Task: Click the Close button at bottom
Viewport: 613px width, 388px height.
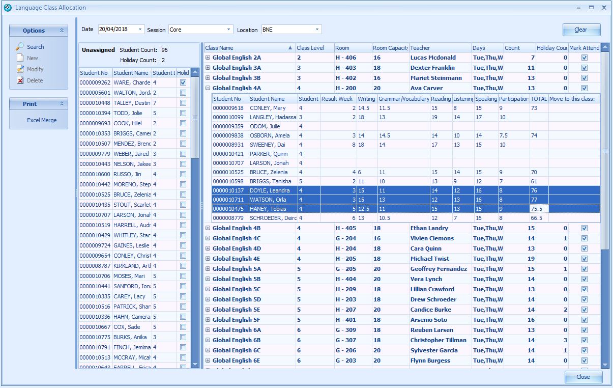Action: [583, 377]
